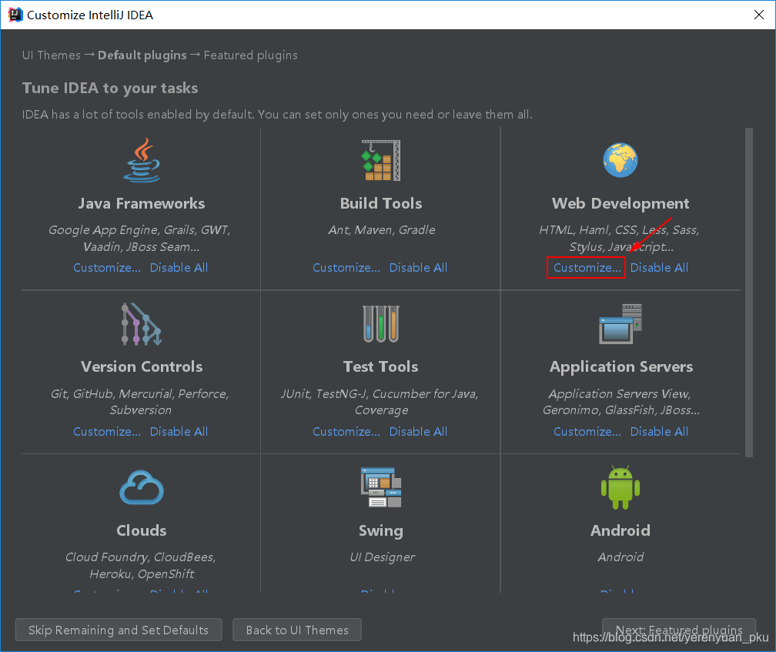776x652 pixels.
Task: Open Customize for Version Controls
Action: click(107, 431)
